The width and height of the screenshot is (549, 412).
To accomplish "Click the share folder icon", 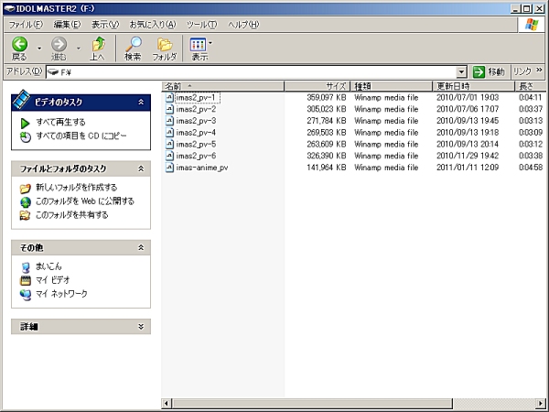I will (26, 215).
